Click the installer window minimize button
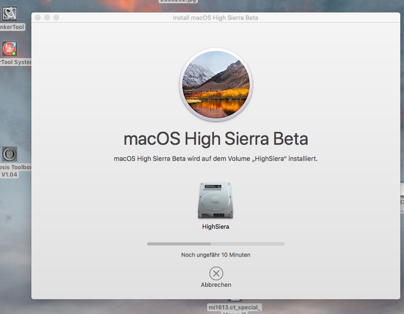404x314 pixels. pyautogui.click(x=47, y=18)
